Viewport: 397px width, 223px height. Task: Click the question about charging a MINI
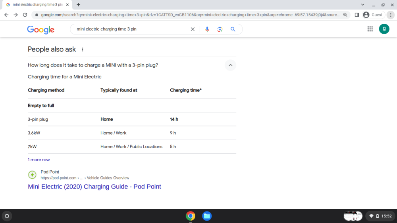93,65
